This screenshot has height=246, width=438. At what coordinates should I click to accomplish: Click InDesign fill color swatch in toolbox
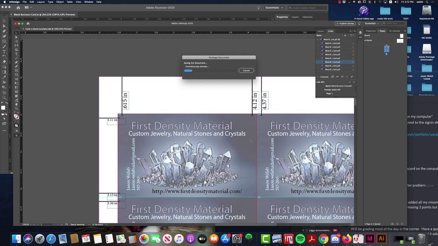pyautogui.click(x=15, y=116)
